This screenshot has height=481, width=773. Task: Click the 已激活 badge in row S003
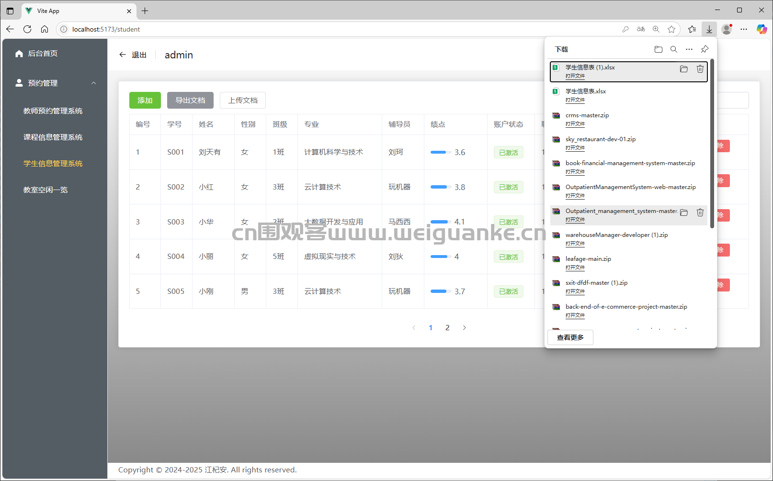(508, 222)
